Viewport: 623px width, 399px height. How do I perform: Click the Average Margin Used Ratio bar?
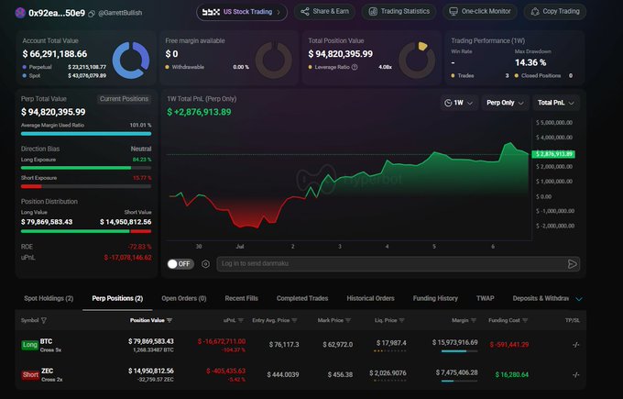86,134
